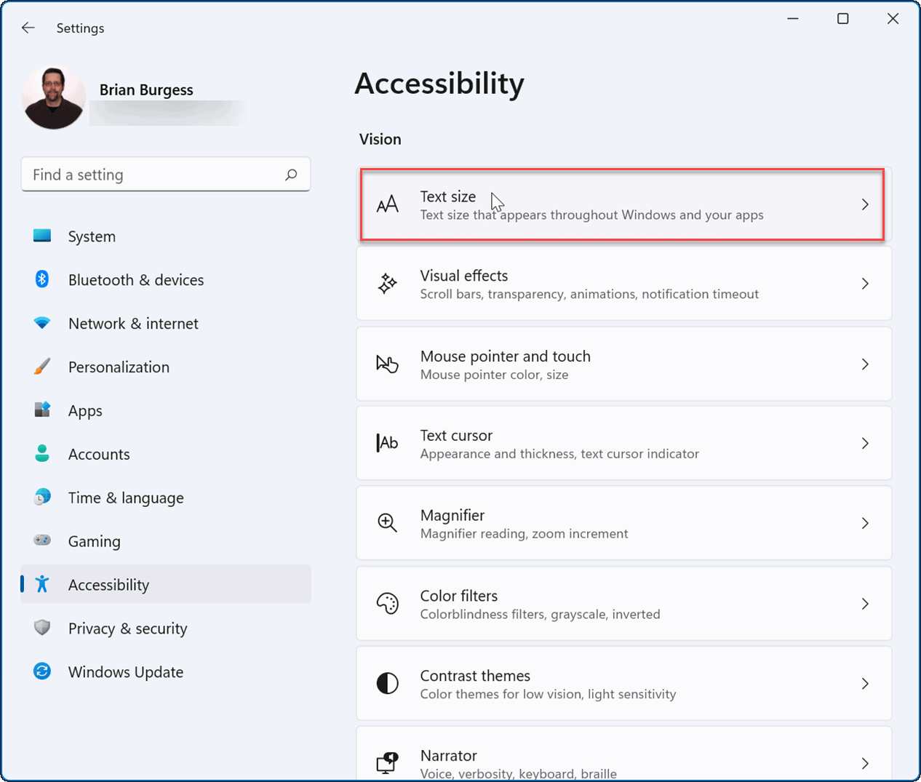This screenshot has height=782, width=921.
Task: Click the search magnifier in Find a setting
Action: 290,175
